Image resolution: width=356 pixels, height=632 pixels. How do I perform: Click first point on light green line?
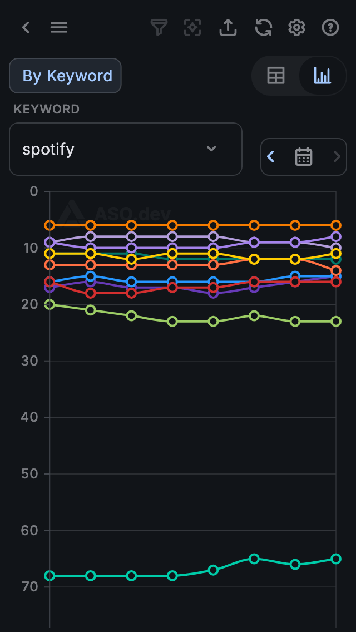tap(50, 304)
